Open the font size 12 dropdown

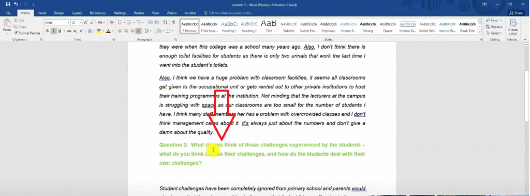coord(80,23)
